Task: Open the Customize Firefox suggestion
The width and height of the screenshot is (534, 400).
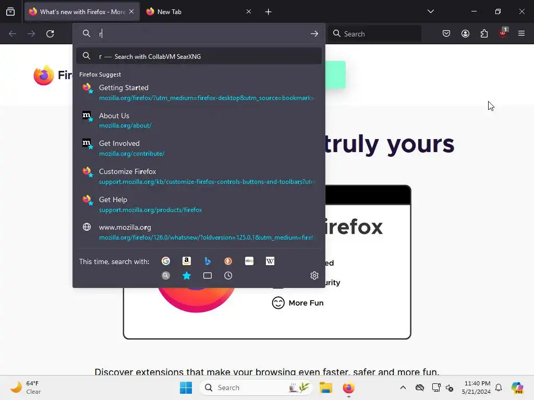Action: click(x=199, y=176)
